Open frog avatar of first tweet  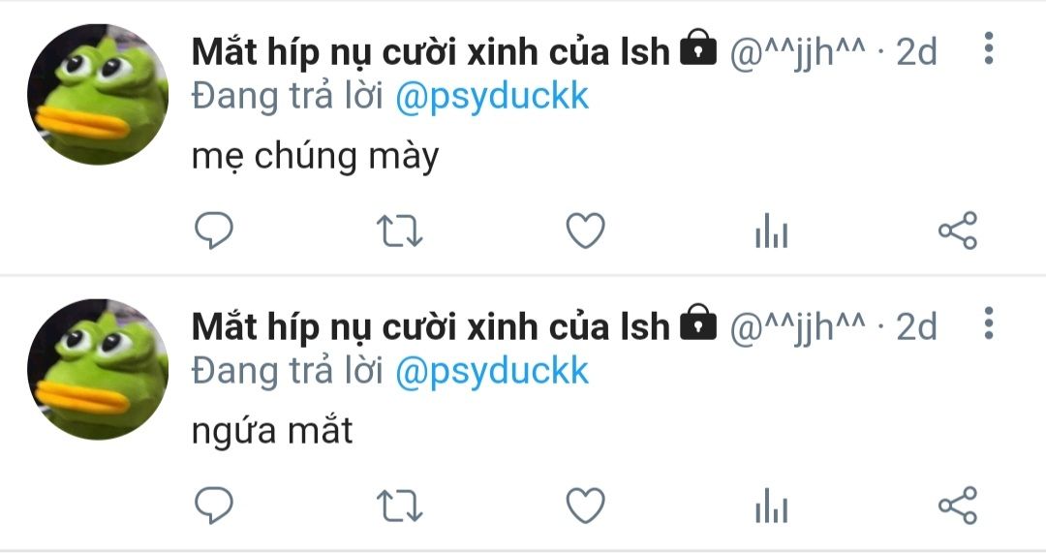[98, 94]
